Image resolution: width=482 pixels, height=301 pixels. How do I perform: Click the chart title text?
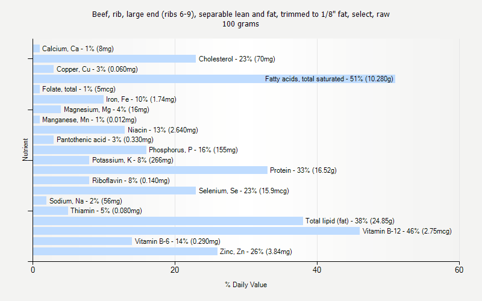click(x=241, y=14)
